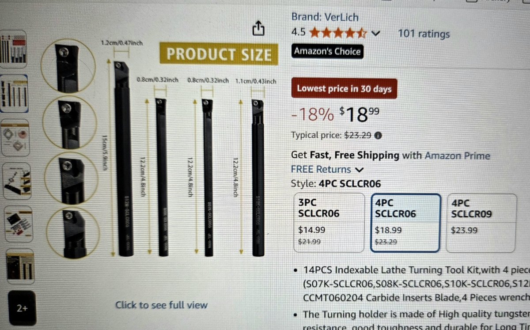Select the 3PC SCLCR06 style option
This screenshot has height=330, width=530.
[x=329, y=222]
